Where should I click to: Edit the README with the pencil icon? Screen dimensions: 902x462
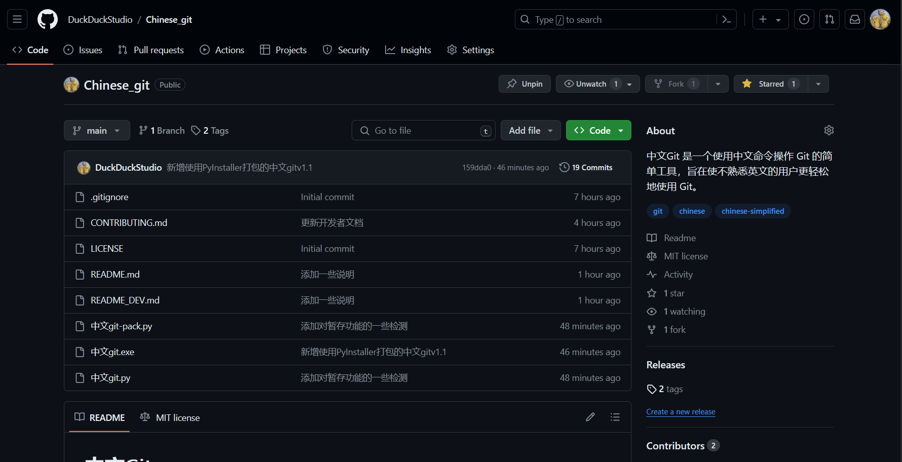click(x=590, y=417)
